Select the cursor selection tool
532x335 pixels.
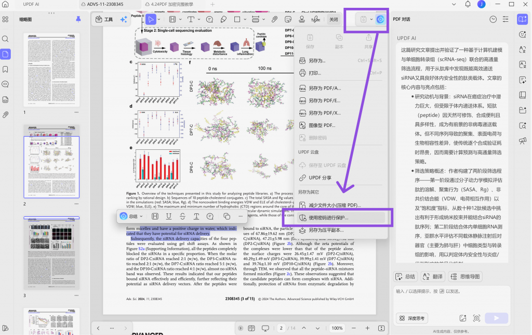pyautogui.click(x=151, y=19)
